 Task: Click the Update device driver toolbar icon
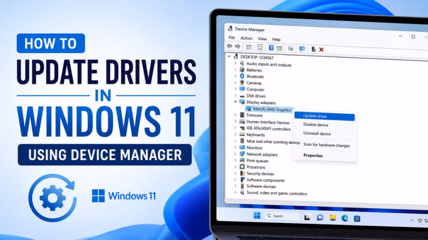click(313, 49)
